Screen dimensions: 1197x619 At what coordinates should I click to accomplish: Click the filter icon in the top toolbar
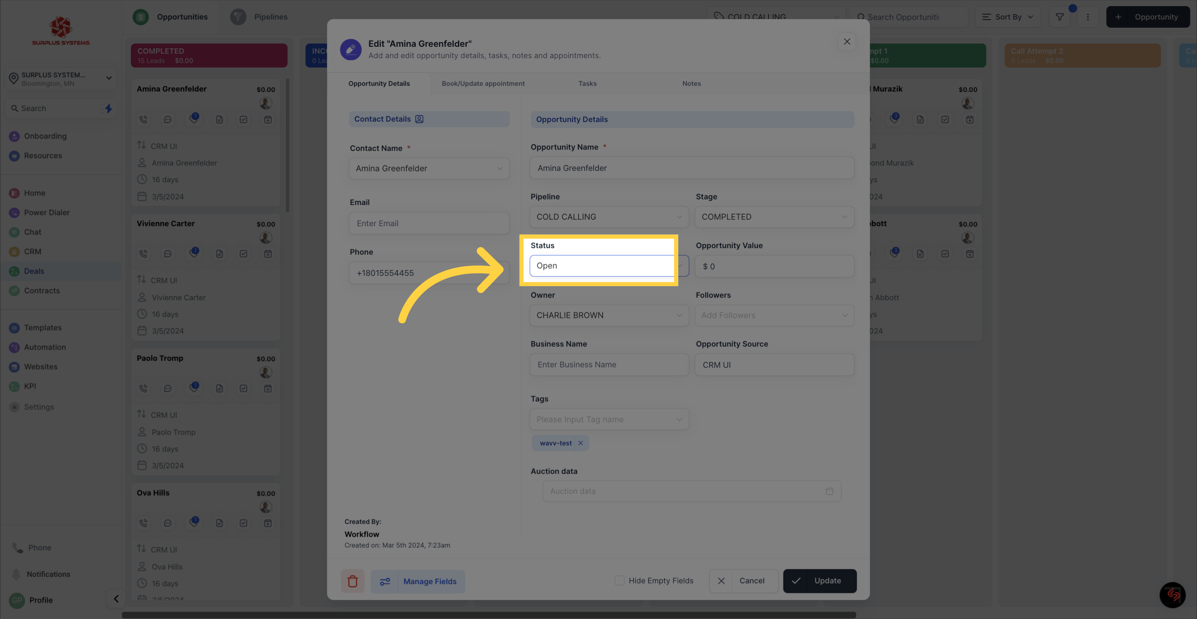coord(1060,17)
